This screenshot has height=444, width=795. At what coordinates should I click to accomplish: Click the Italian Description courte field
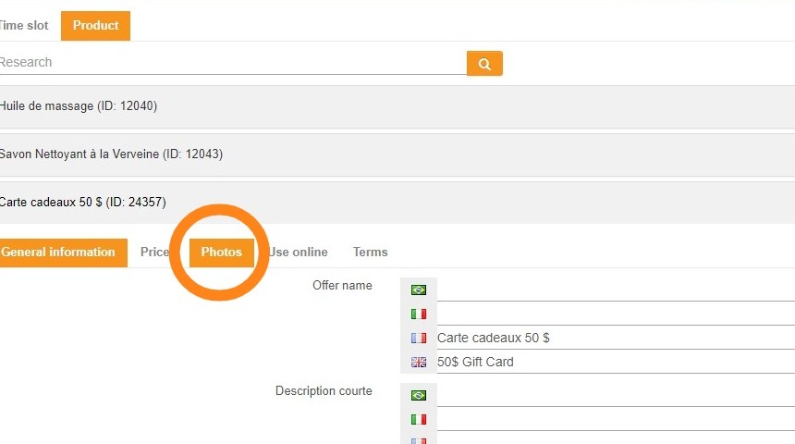[616, 419]
